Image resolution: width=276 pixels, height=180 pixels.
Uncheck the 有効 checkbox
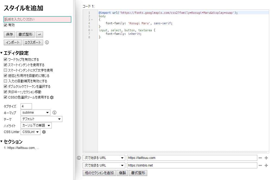pyautogui.click(x=5, y=25)
